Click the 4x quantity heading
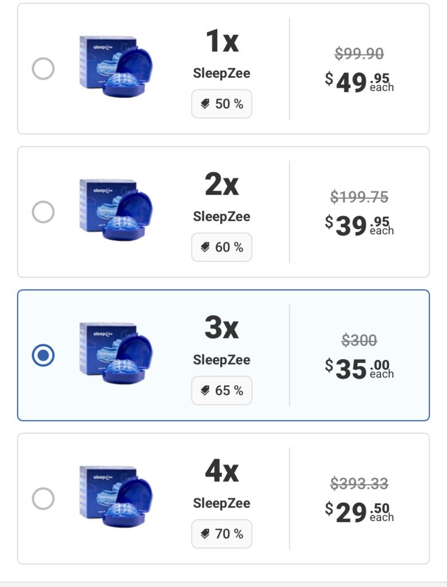The image size is (447, 587). click(x=222, y=471)
